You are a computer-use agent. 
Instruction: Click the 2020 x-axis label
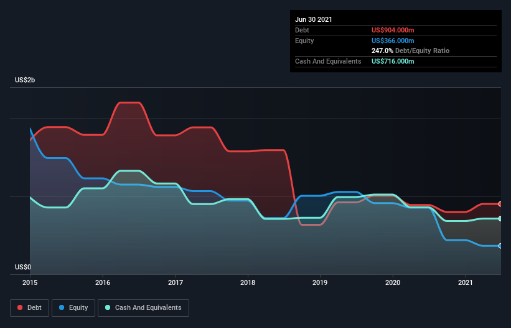(393, 282)
